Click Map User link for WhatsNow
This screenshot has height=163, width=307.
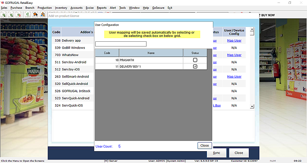pos(234,55)
